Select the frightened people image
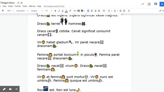Viewport: 164px width, 92px height. click(64, 21)
